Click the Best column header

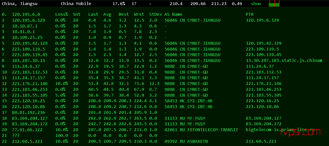click(x=124, y=14)
